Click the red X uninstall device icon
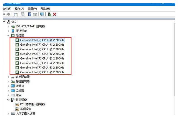 pos(55,14)
